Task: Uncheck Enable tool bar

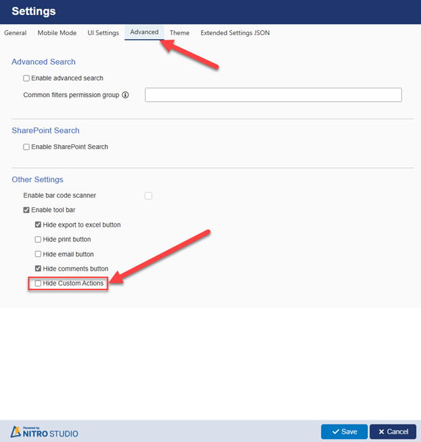Action: point(26,210)
